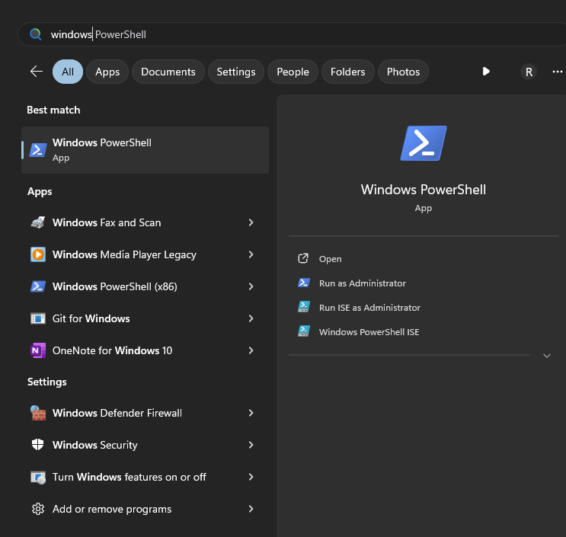The width and height of the screenshot is (566, 537).
Task: Click the Run as Administrator PowerShell icon
Action: (x=304, y=283)
